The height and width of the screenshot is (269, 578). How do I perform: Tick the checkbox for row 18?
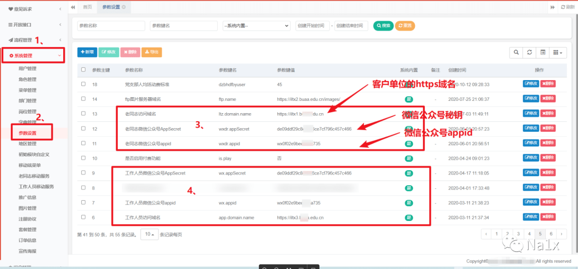pos(83,84)
